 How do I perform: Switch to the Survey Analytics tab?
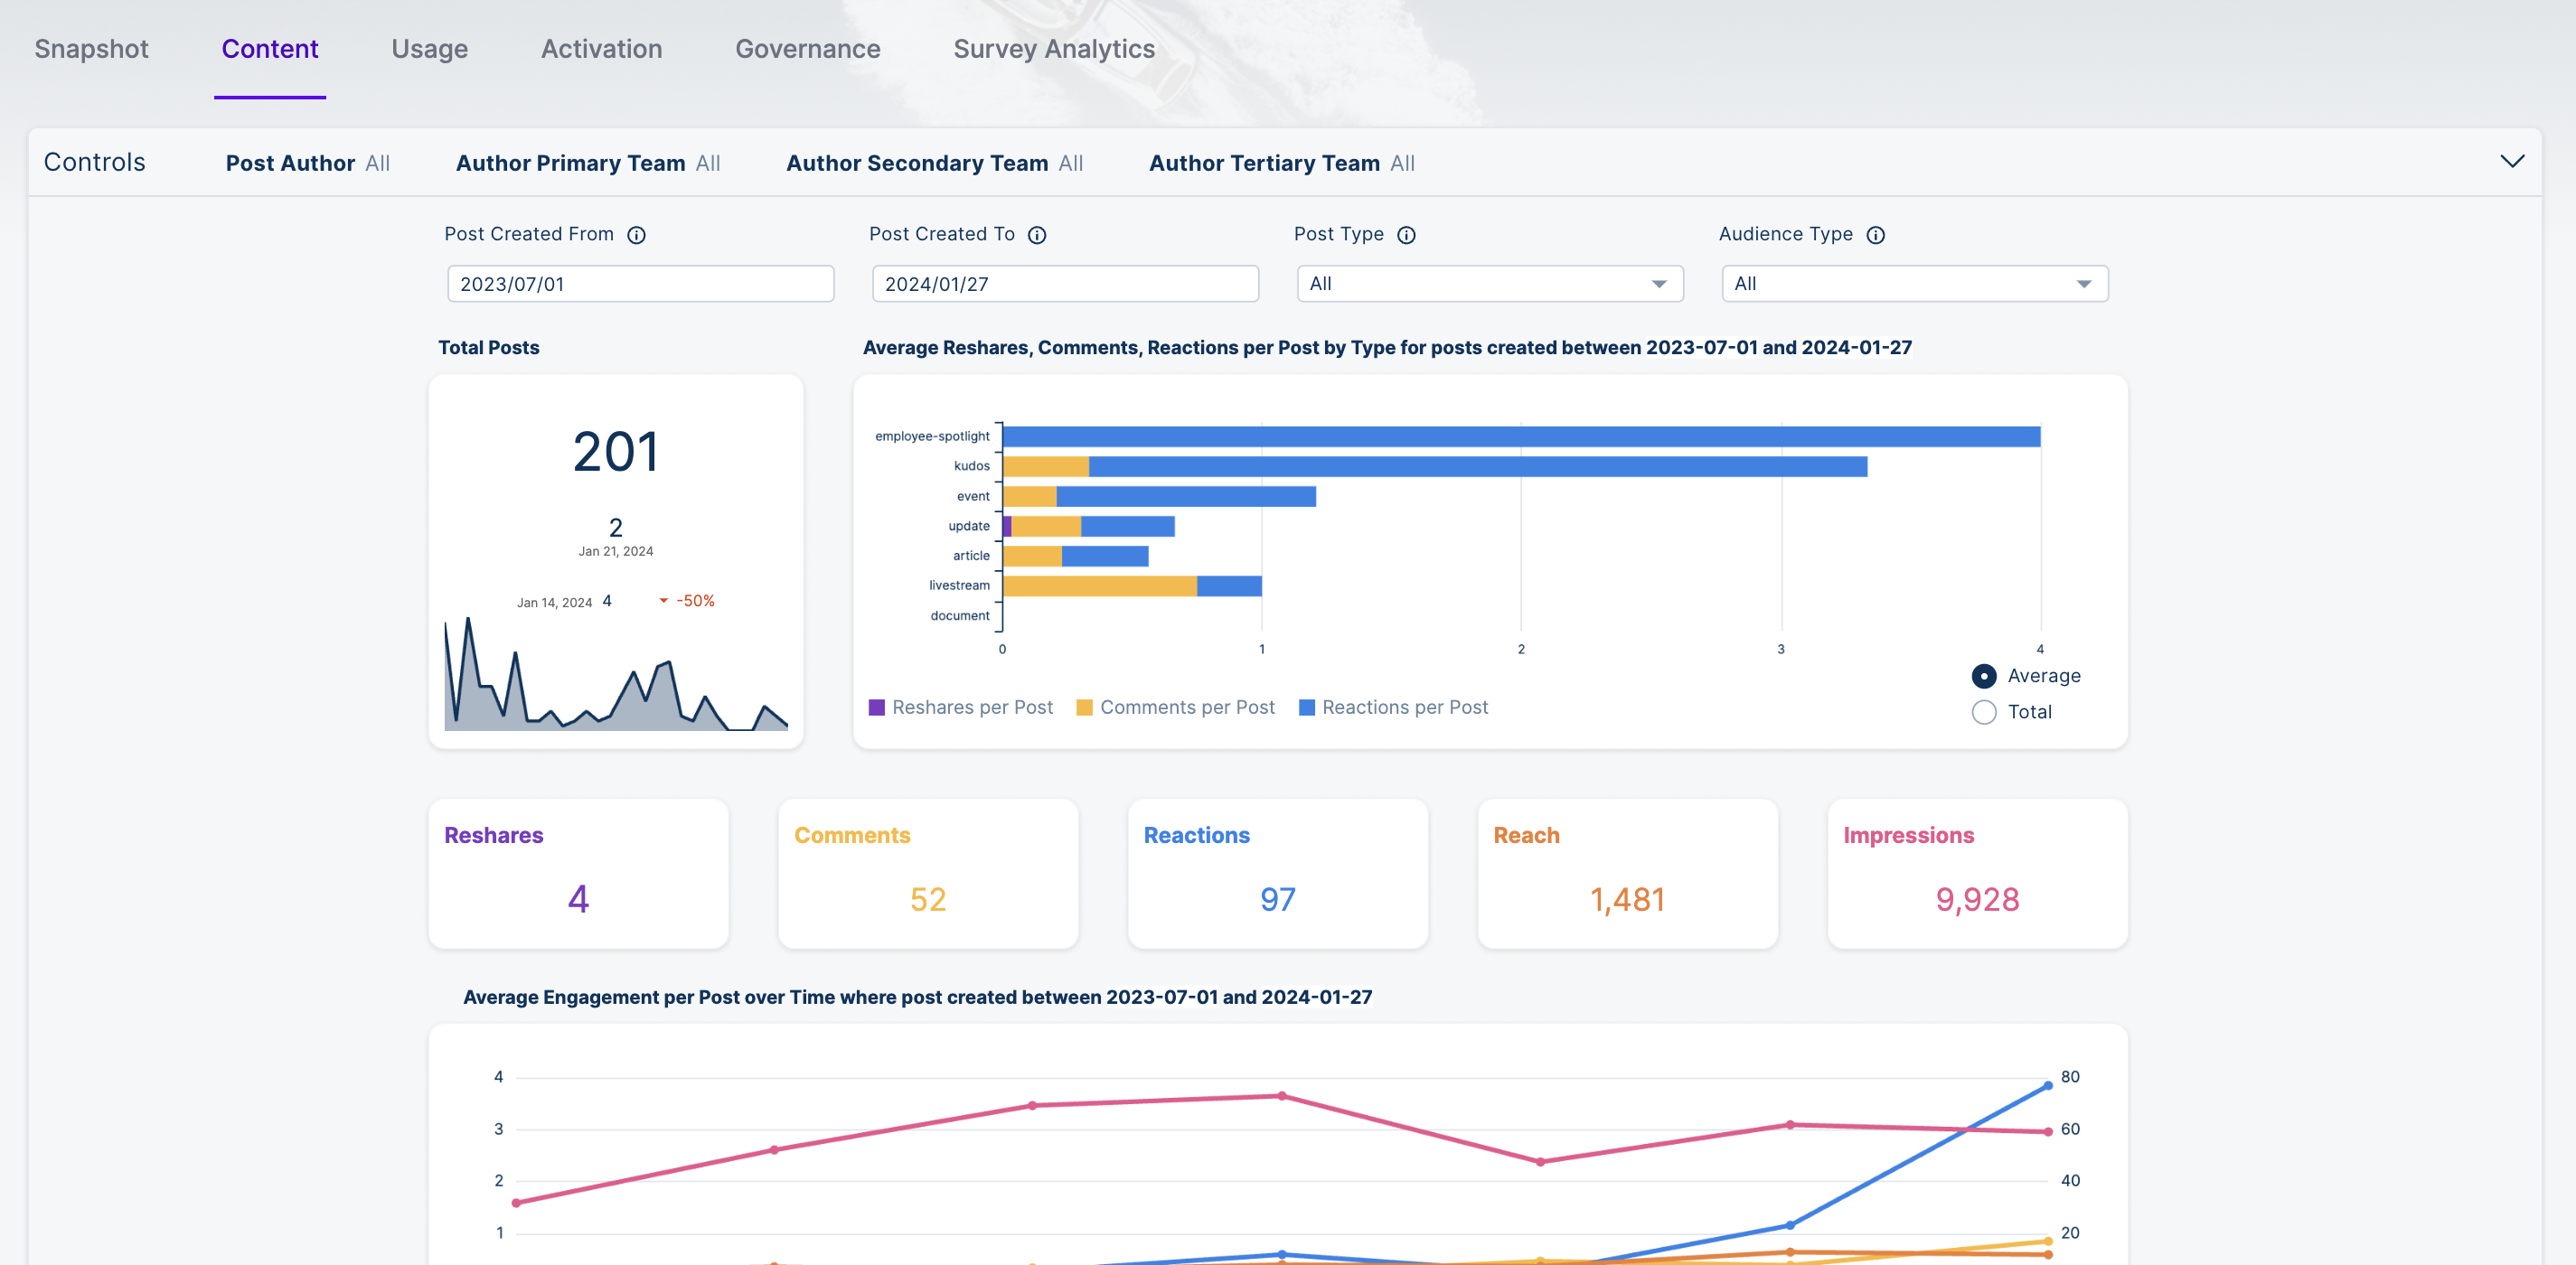pos(1054,49)
